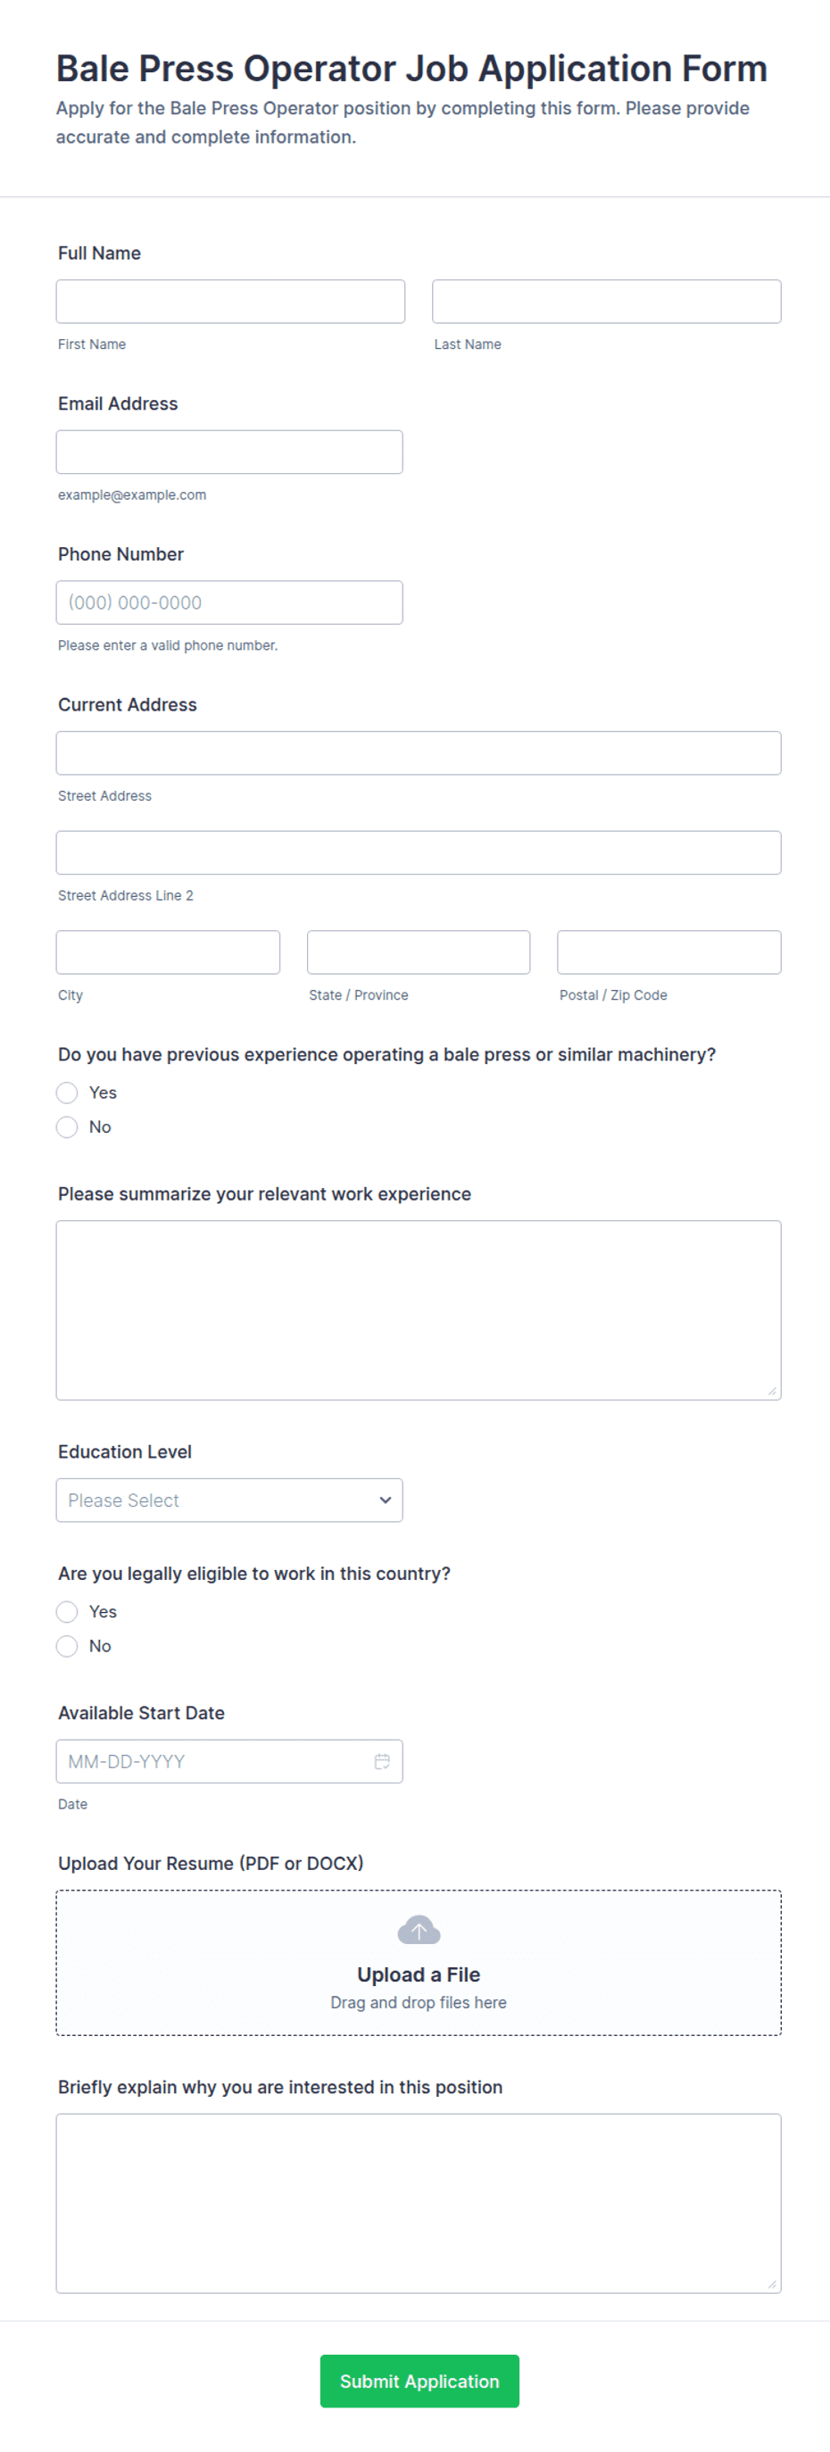Open the calendar icon in date field
830x2452 pixels.
[382, 1761]
